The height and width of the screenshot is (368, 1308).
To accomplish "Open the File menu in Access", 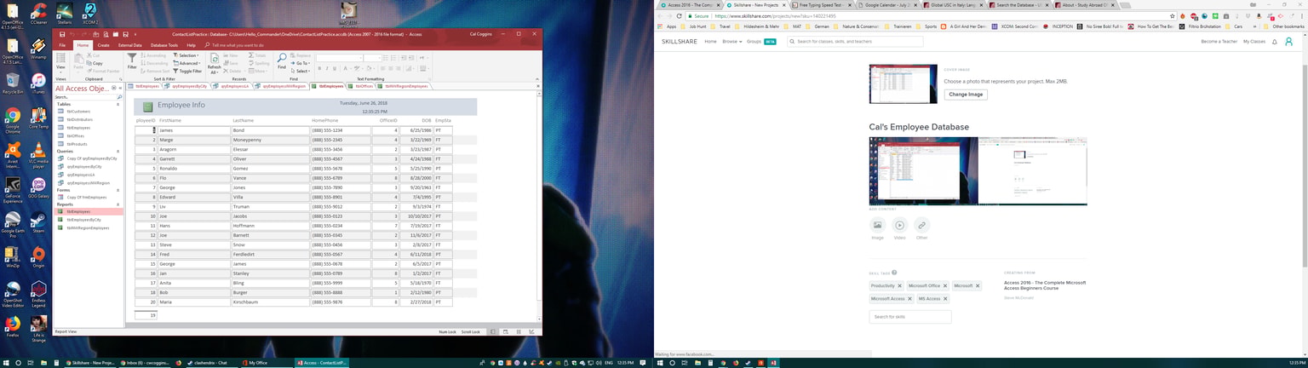I will pyautogui.click(x=62, y=45).
